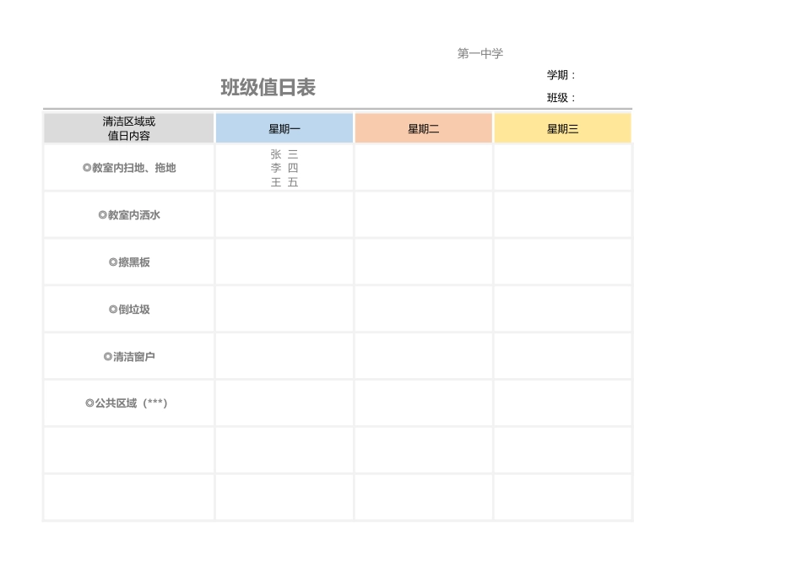
Task: Click the 公共区域（***）row label
Action: (127, 402)
